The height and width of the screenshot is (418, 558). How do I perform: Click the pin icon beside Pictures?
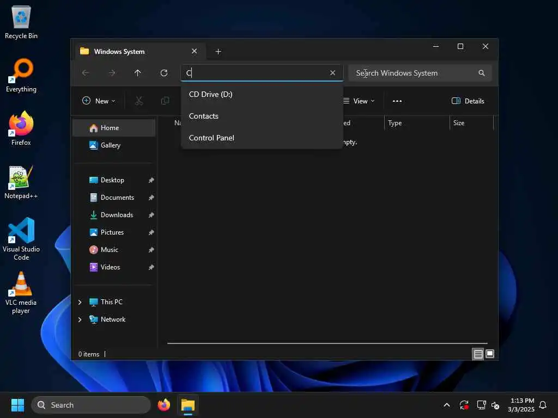coord(151,232)
